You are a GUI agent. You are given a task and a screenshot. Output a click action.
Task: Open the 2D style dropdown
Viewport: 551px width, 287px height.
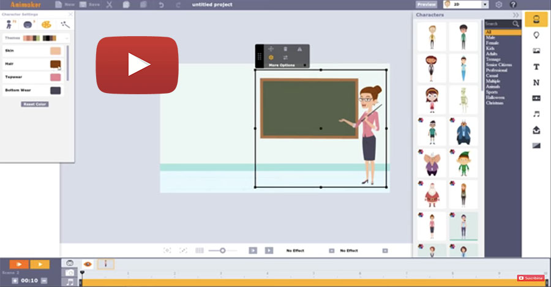(x=466, y=4)
